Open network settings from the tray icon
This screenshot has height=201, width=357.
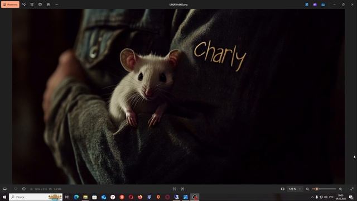[x=321, y=197]
